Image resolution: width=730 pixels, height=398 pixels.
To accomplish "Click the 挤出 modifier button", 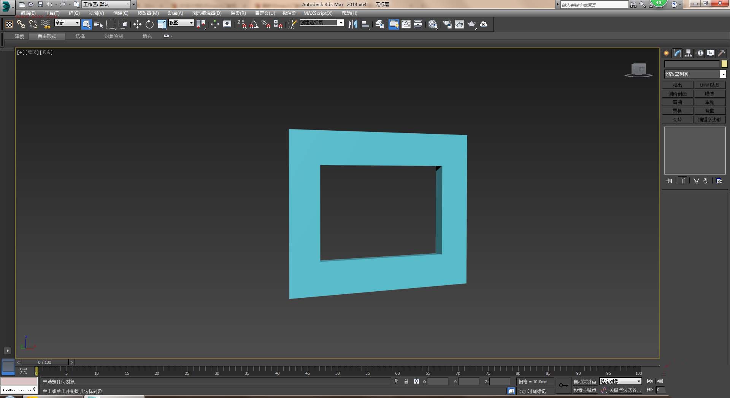I will [678, 85].
